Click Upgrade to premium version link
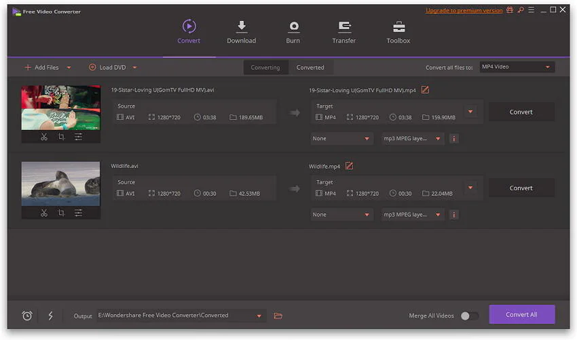The image size is (577, 340). [x=464, y=11]
